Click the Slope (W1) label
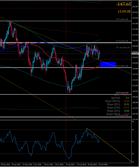Screen dimensions: 139x167 point(113,114)
